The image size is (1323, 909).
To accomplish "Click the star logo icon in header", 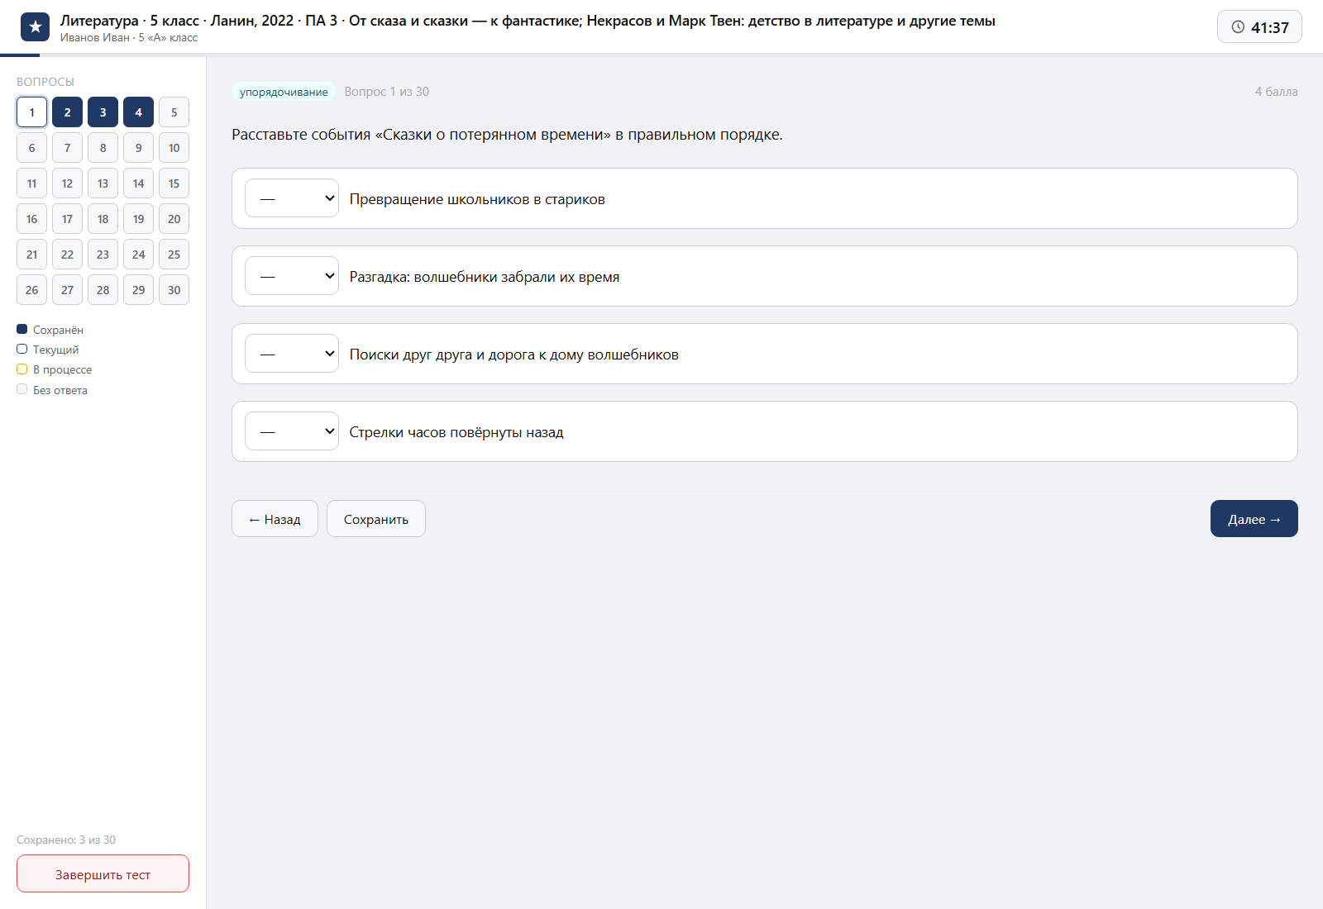I will (x=35, y=27).
